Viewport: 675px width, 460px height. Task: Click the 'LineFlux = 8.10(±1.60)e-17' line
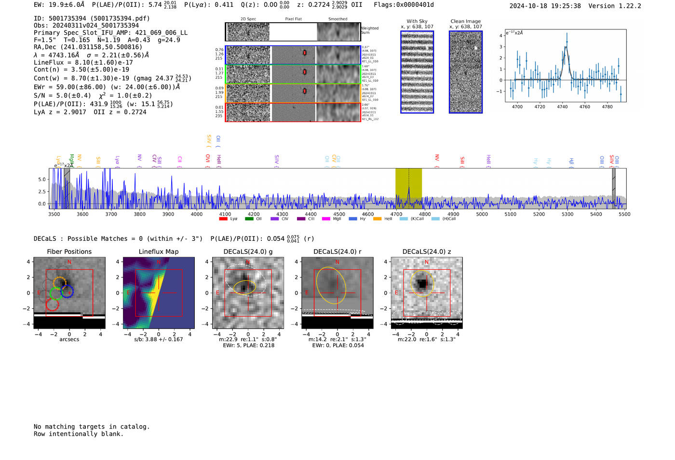(83, 62)
